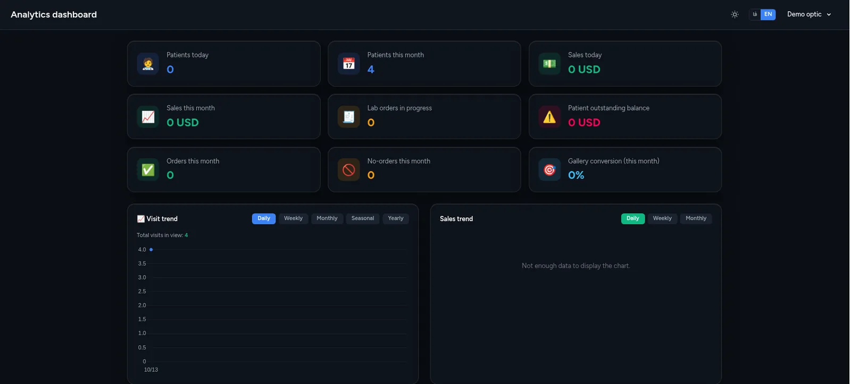This screenshot has height=384, width=851.
Task: Toggle light mode with the sun icon
Action: [735, 14]
